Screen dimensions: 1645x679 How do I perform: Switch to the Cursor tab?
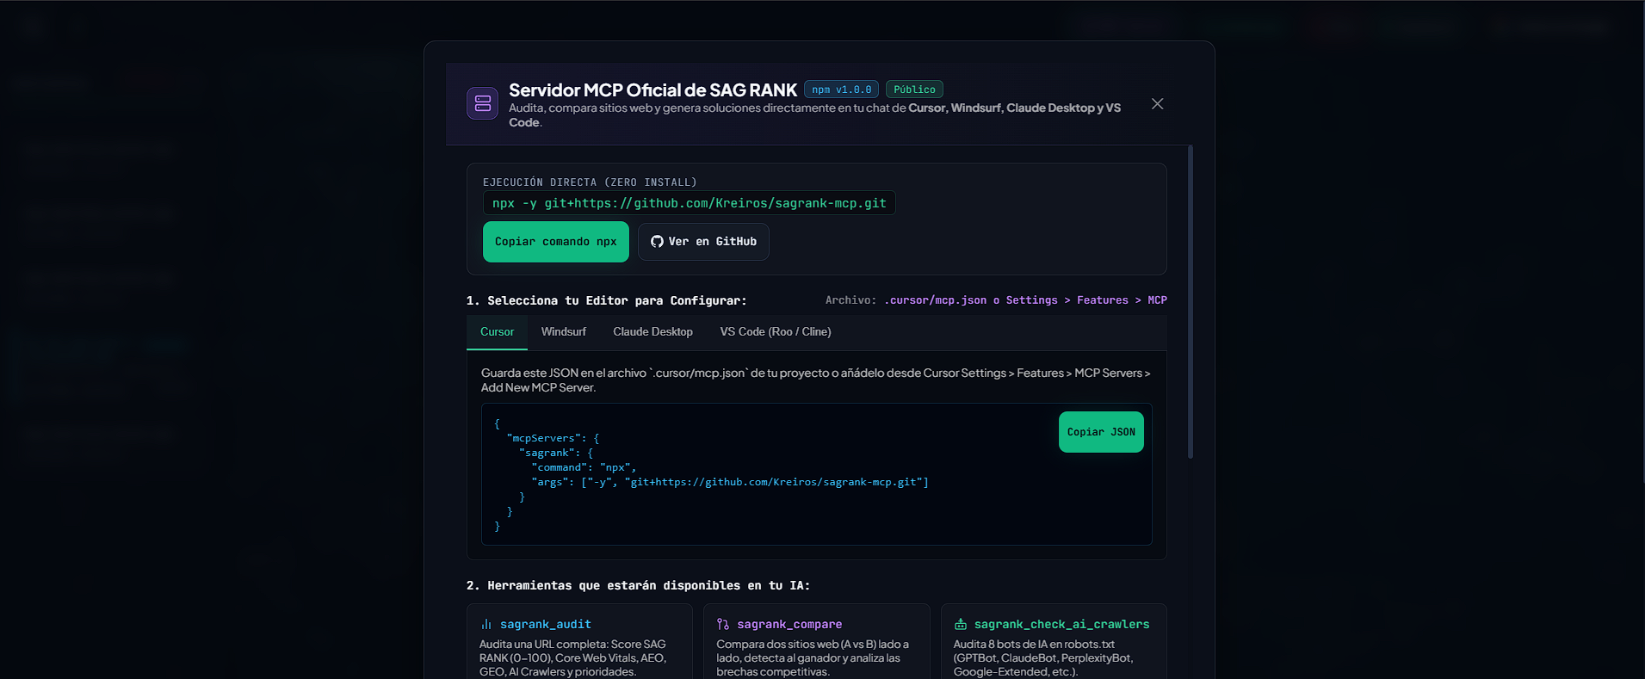tap(497, 332)
